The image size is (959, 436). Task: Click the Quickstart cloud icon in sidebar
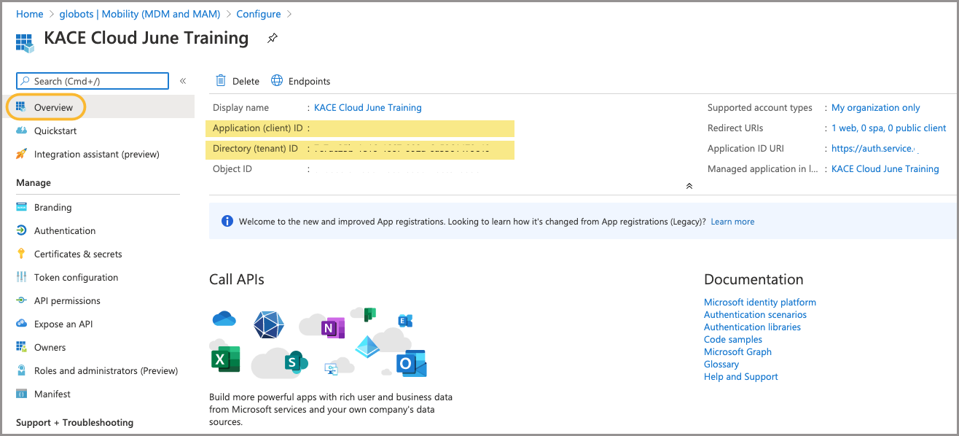20,131
